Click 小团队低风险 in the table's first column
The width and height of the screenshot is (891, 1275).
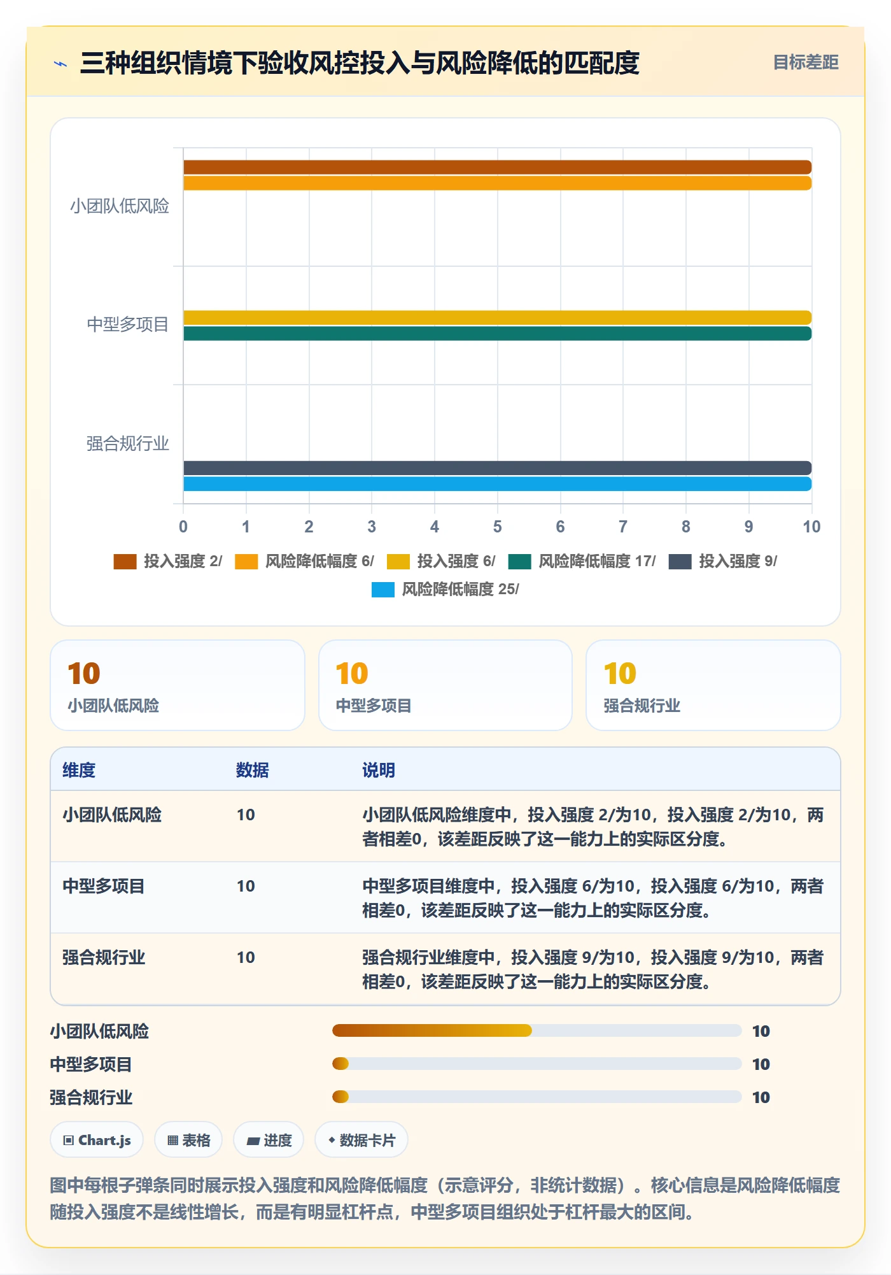click(x=112, y=815)
